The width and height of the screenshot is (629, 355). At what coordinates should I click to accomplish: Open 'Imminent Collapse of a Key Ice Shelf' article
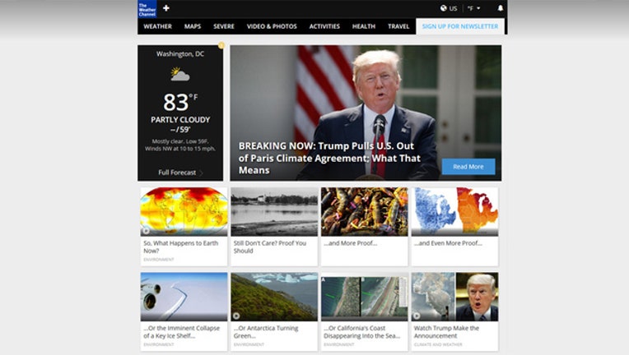point(181,332)
